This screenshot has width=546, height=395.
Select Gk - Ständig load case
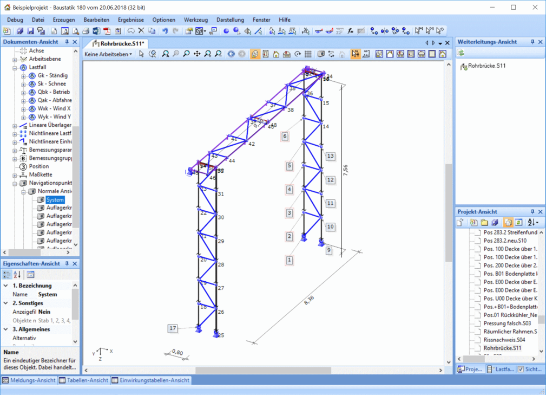click(x=52, y=76)
